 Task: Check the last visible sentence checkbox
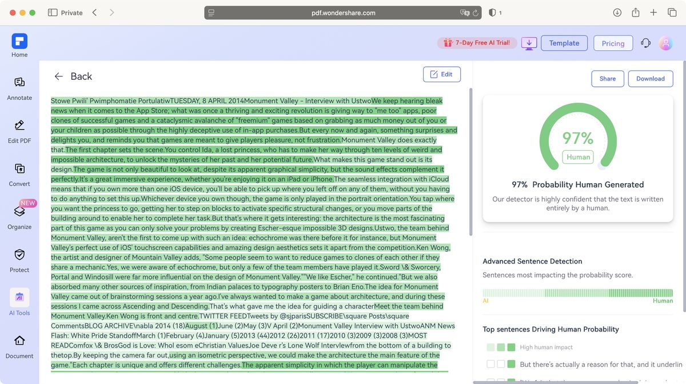pos(490,379)
